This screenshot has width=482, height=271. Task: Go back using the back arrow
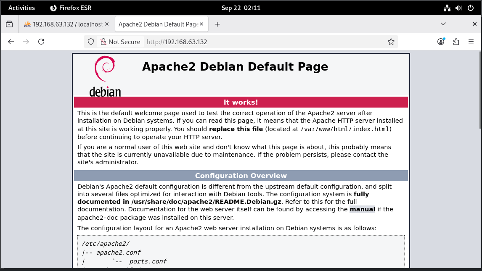[11, 42]
